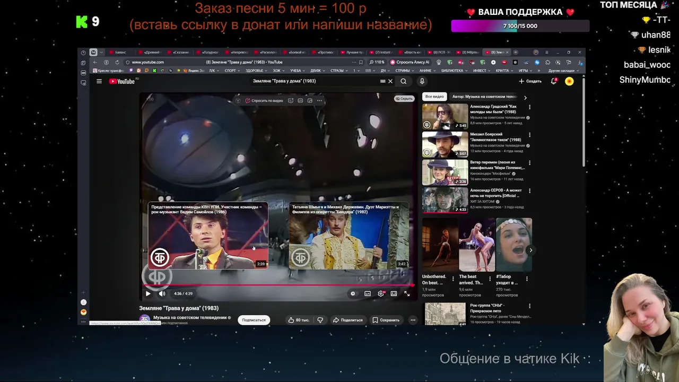Focus the YouTube search input field

click(x=316, y=81)
